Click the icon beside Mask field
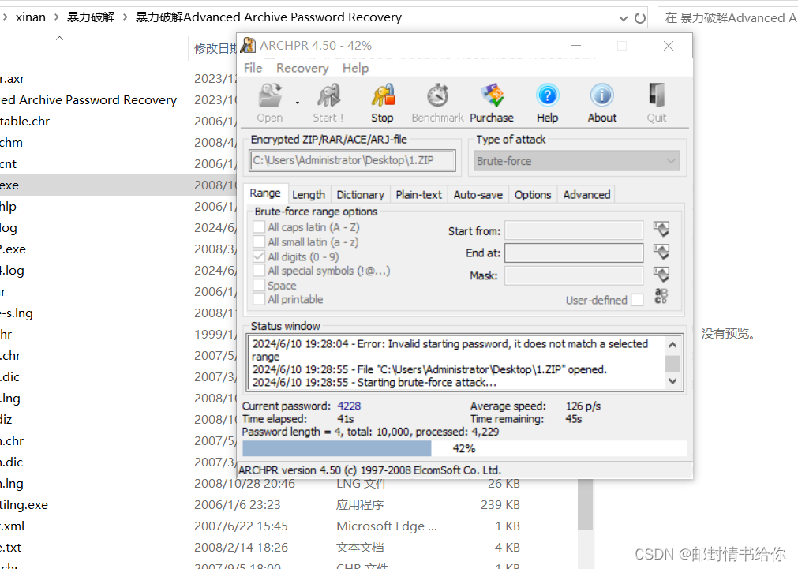Screen dimensions: 798x569 (x=661, y=275)
